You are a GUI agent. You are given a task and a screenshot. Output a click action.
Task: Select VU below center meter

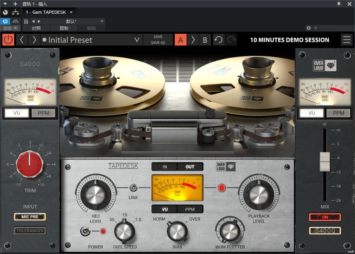pos(165,209)
